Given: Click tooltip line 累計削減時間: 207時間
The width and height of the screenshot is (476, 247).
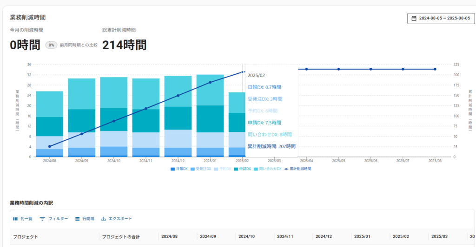Looking at the screenshot, I should pyautogui.click(x=271, y=146).
